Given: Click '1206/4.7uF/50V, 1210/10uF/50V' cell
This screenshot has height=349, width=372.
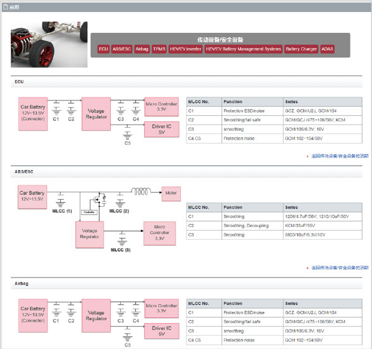Looking at the screenshot, I should tap(323, 216).
